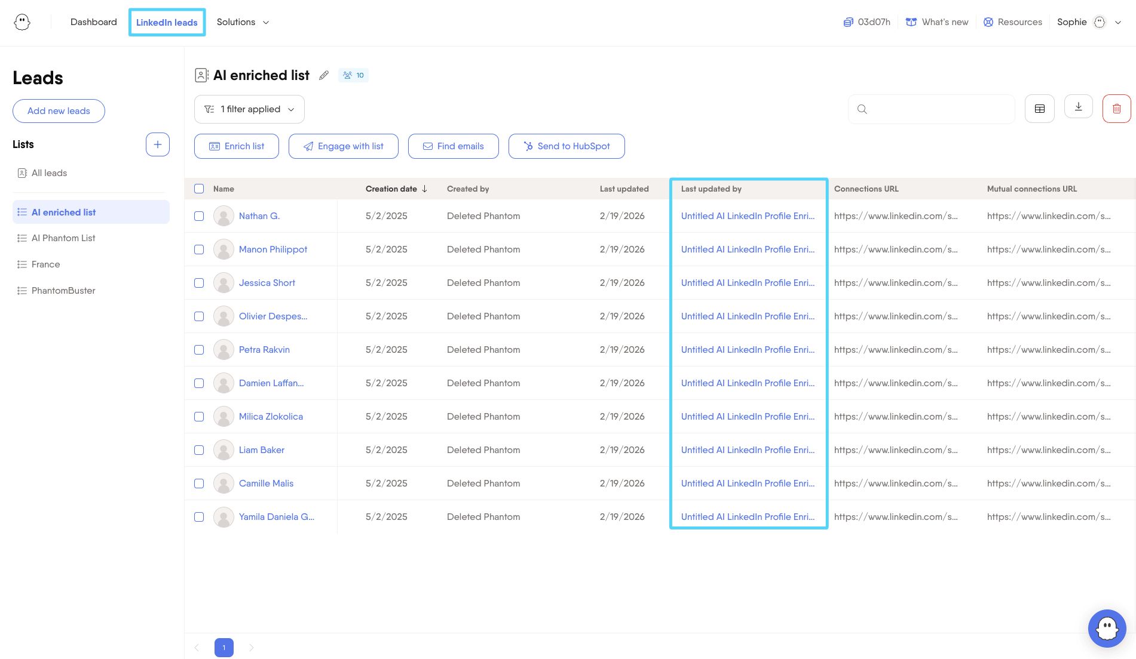Click the PhantomBuster ghost logo
The height and width of the screenshot is (659, 1136).
point(22,22)
